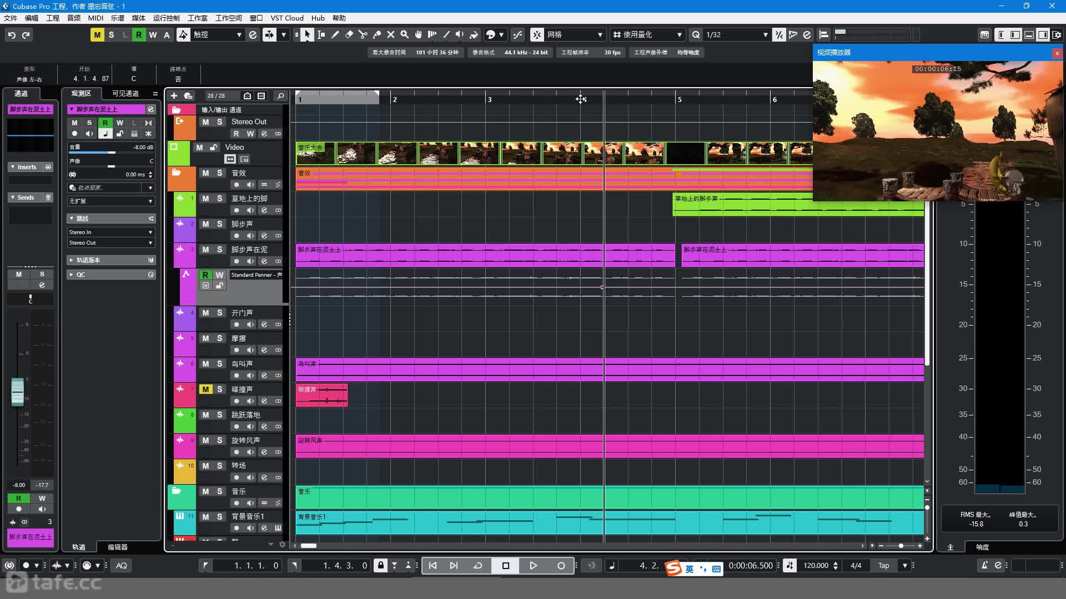Screen dimensions: 1066x599
Task: Open the 网格 snap type dropdown
Action: (574, 34)
